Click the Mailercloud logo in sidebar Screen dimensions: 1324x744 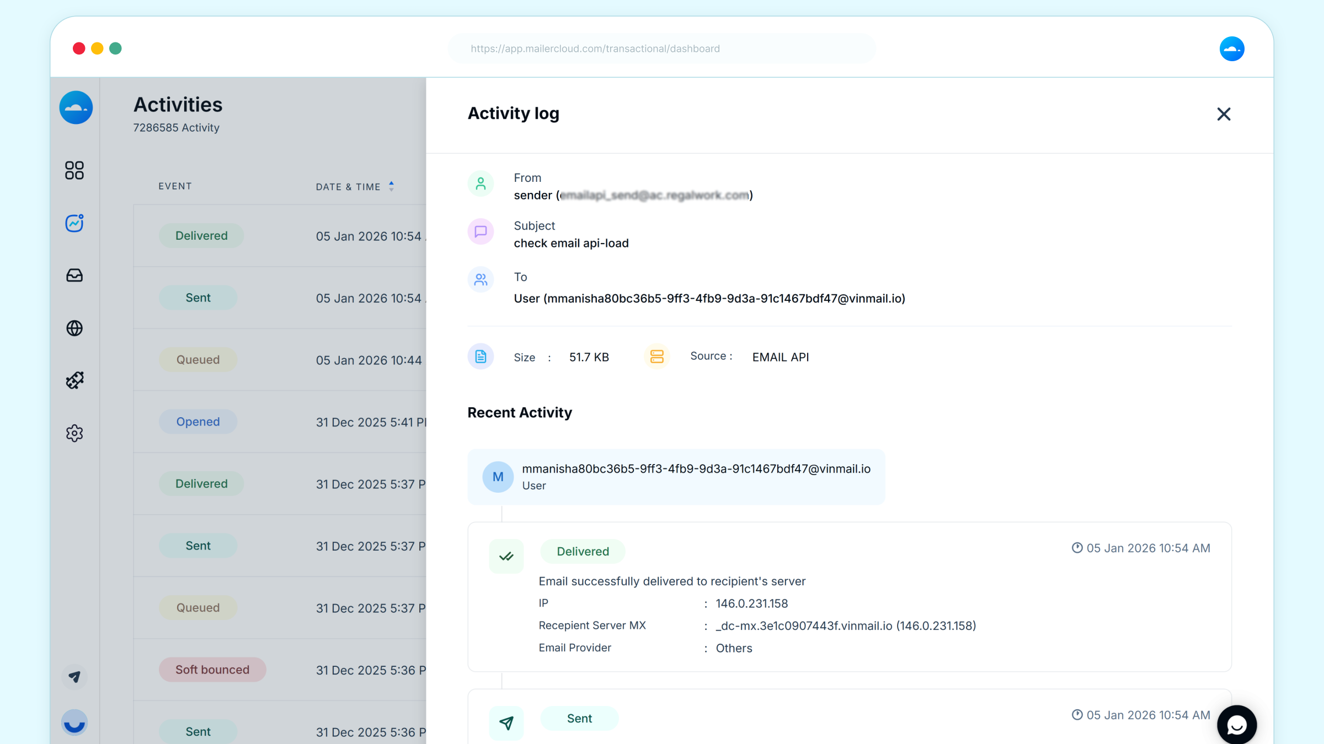pos(76,107)
